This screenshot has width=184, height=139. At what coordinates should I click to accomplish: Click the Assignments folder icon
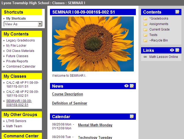(x=145, y=24)
